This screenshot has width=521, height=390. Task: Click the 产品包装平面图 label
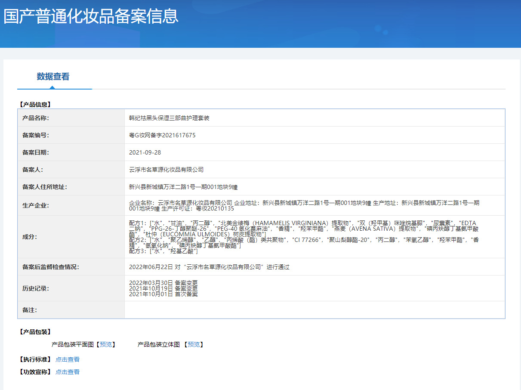(73, 344)
